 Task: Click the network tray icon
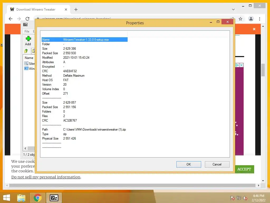(x=239, y=198)
